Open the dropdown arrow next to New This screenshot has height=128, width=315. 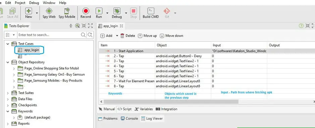pyautogui.click(x=37, y=13)
